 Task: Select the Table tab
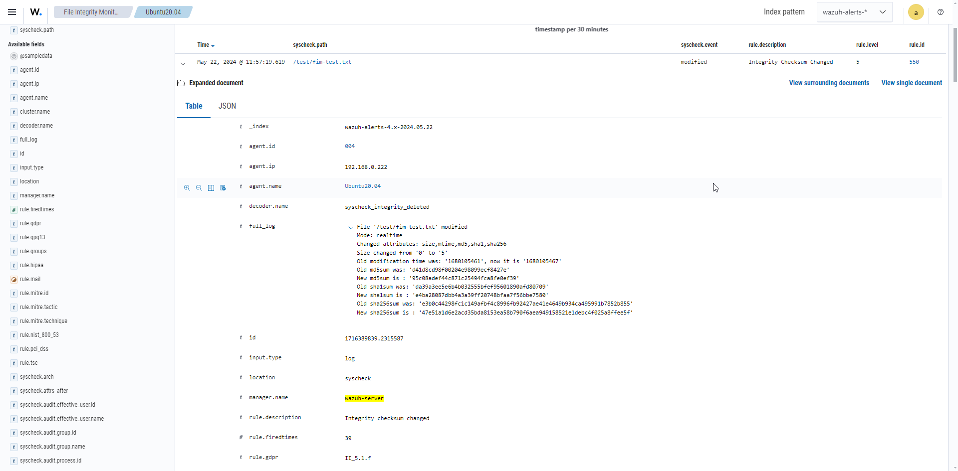tap(194, 106)
